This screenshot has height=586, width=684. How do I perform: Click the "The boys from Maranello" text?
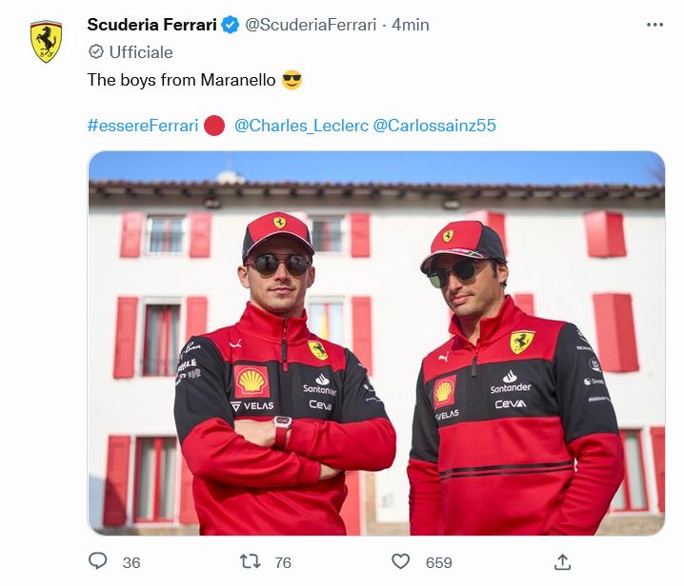181,80
